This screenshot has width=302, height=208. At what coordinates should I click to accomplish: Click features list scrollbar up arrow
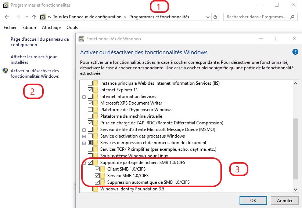(295, 84)
